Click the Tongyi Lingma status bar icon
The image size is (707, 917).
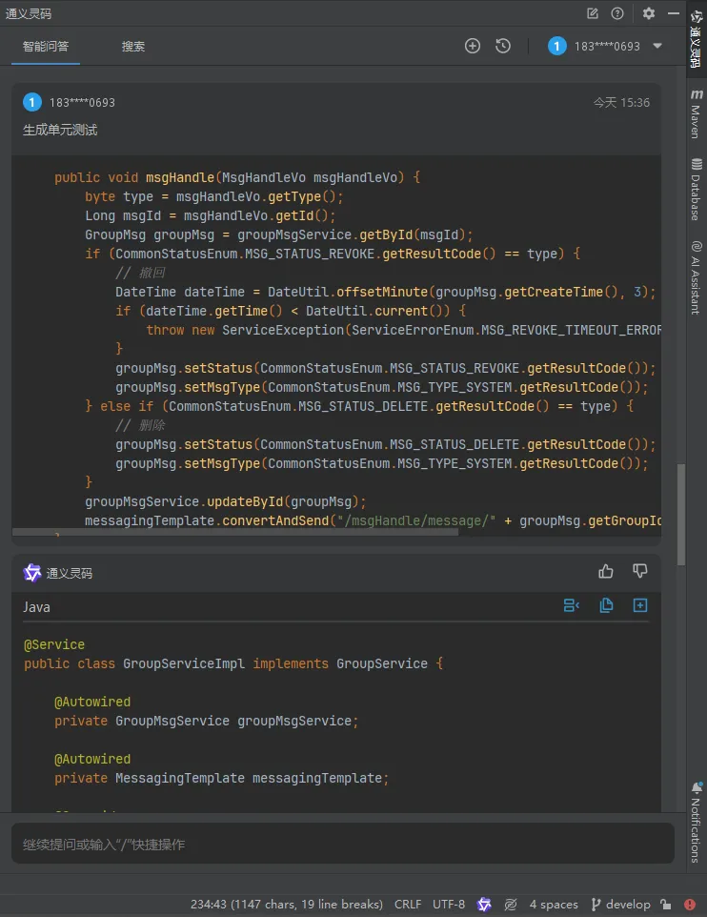coord(484,905)
